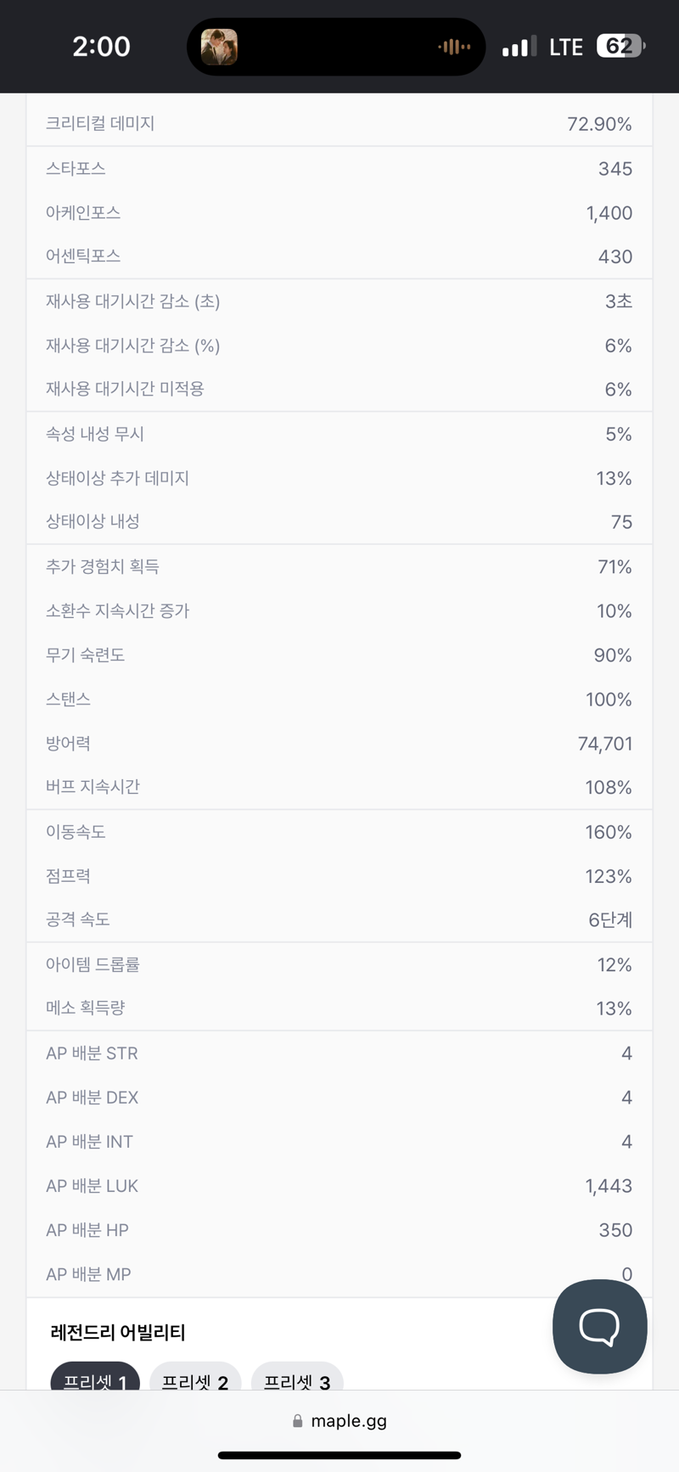Select the 프리셋 1 tab

[95, 1379]
